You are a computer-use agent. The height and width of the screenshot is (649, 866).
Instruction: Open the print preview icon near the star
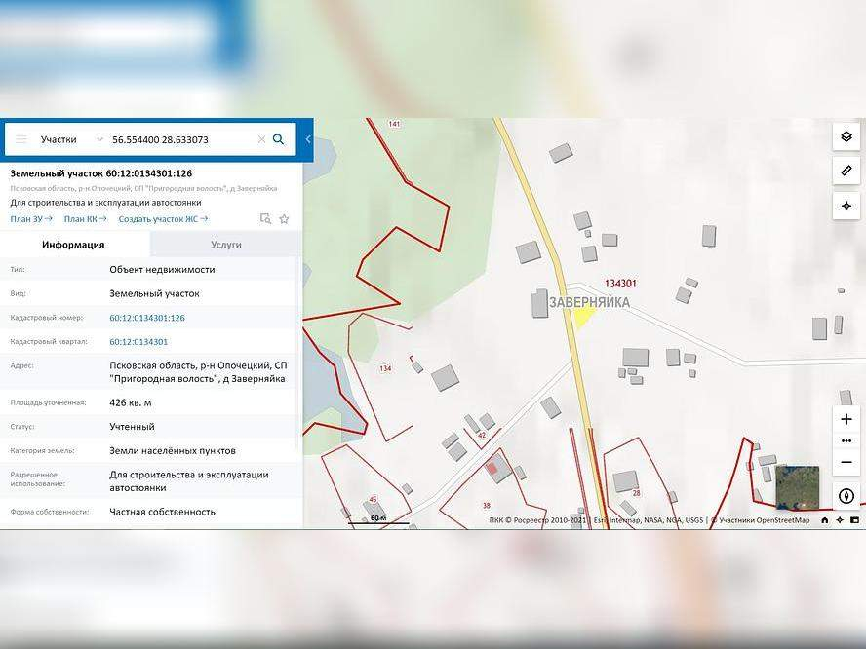click(x=265, y=218)
